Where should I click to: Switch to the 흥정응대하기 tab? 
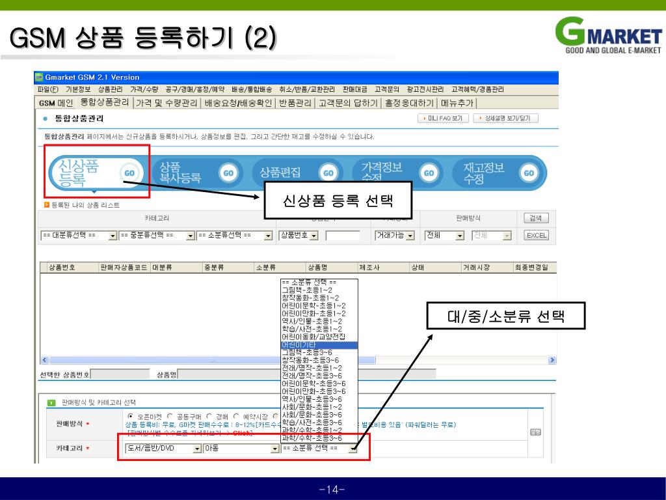tap(409, 103)
